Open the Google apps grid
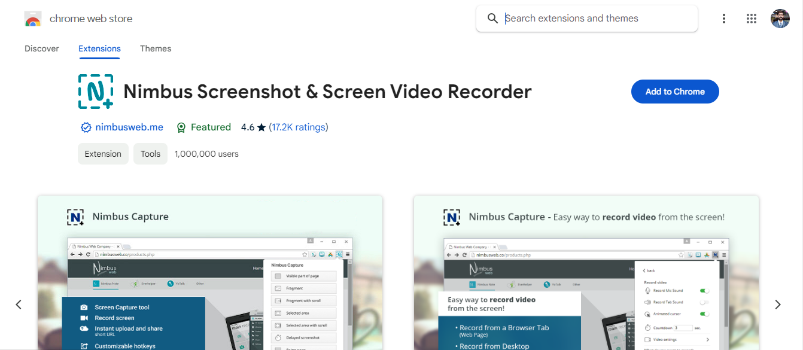This screenshot has width=803, height=350. tap(752, 19)
